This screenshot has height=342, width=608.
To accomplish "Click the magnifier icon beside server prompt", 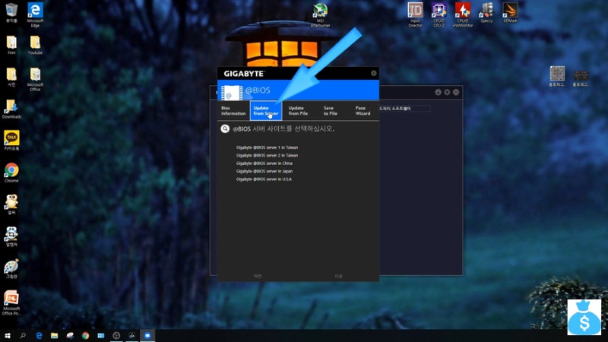I will point(225,128).
